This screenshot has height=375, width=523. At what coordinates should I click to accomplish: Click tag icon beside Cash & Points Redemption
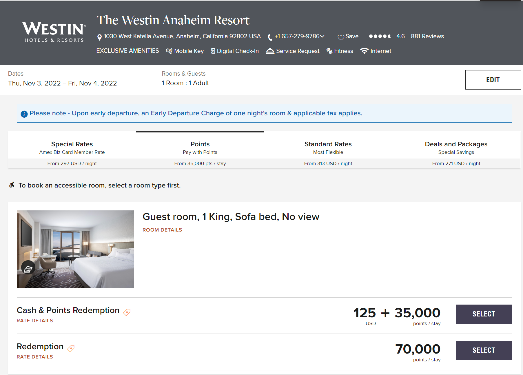click(127, 312)
